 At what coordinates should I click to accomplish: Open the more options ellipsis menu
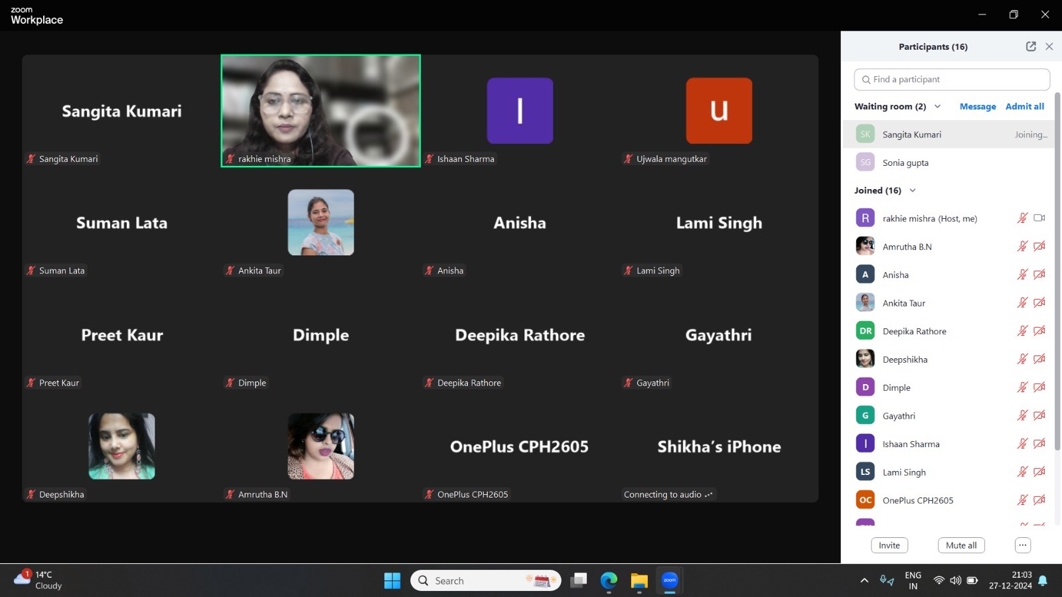[1022, 545]
